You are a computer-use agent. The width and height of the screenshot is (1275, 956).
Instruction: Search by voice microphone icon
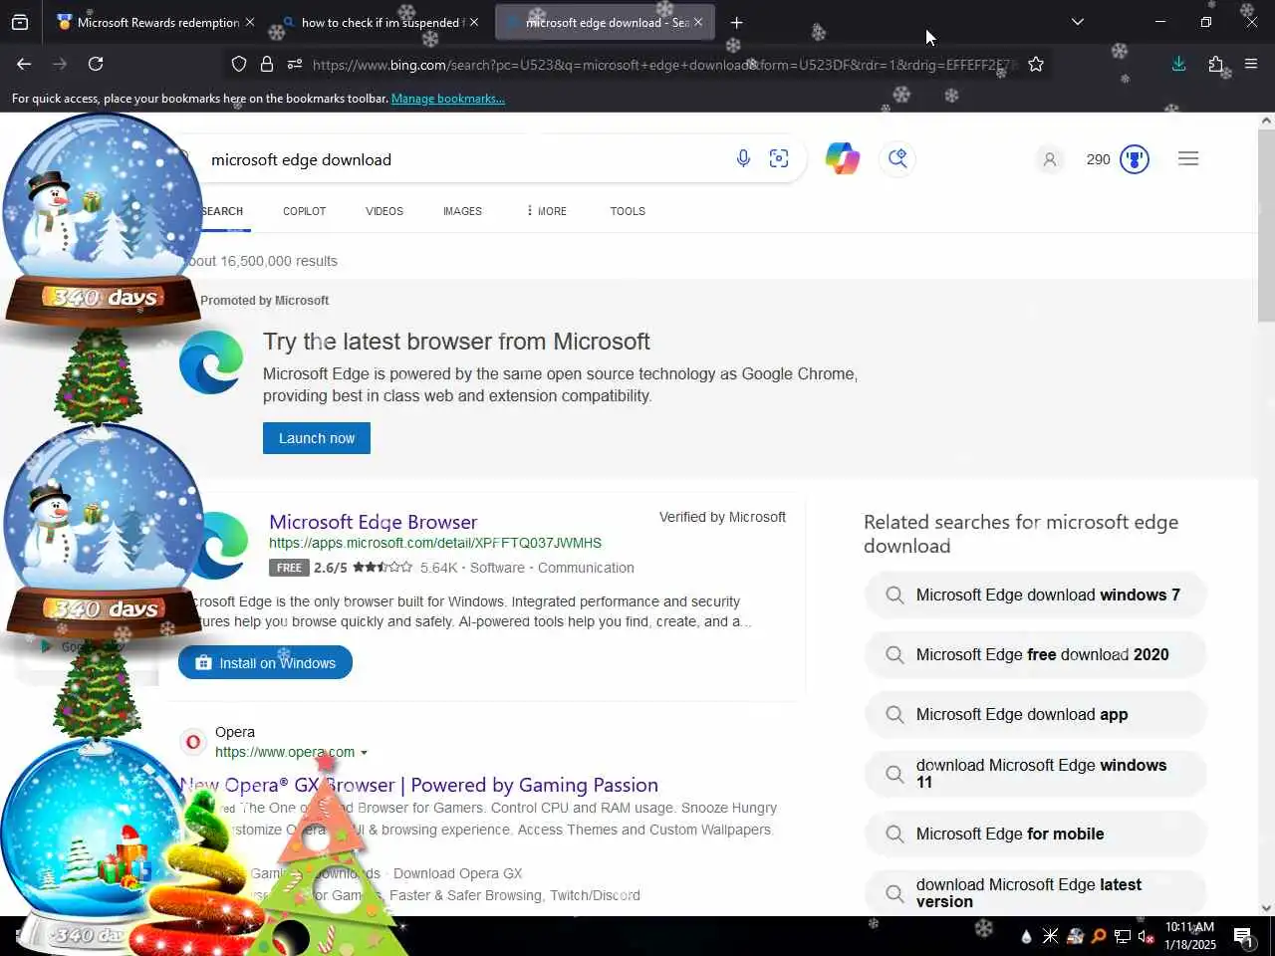(743, 158)
